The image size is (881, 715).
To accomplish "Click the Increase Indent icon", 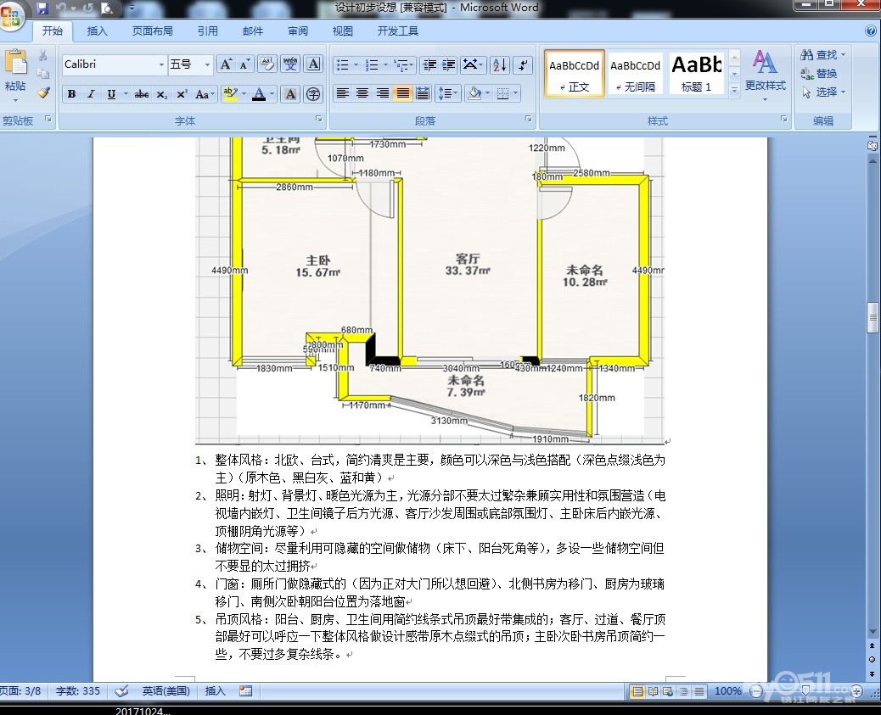I will (448, 65).
